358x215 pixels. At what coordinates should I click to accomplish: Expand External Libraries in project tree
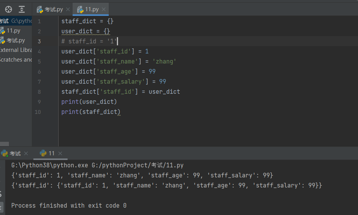pyautogui.click(x=16, y=50)
